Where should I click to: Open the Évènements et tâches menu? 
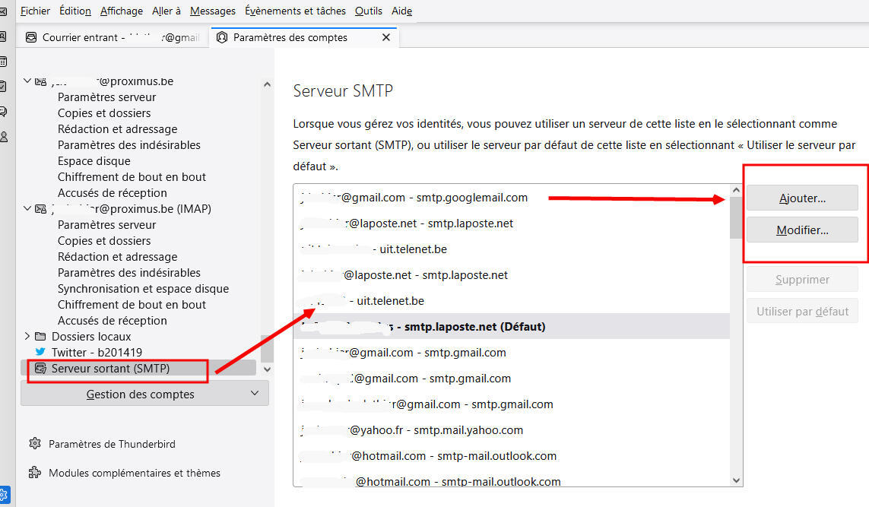(296, 11)
